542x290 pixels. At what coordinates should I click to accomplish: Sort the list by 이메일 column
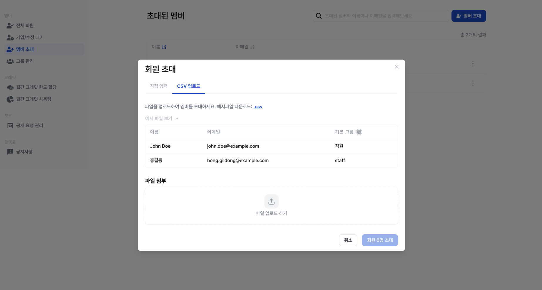click(x=245, y=47)
